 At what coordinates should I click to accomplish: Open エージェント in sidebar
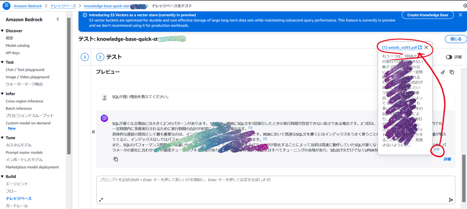click(17, 184)
